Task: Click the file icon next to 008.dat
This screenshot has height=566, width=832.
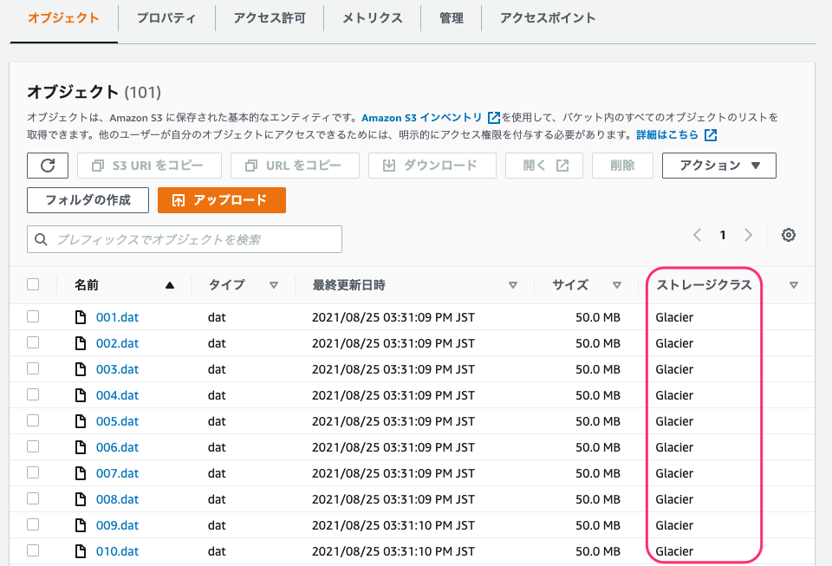Action: (80, 499)
